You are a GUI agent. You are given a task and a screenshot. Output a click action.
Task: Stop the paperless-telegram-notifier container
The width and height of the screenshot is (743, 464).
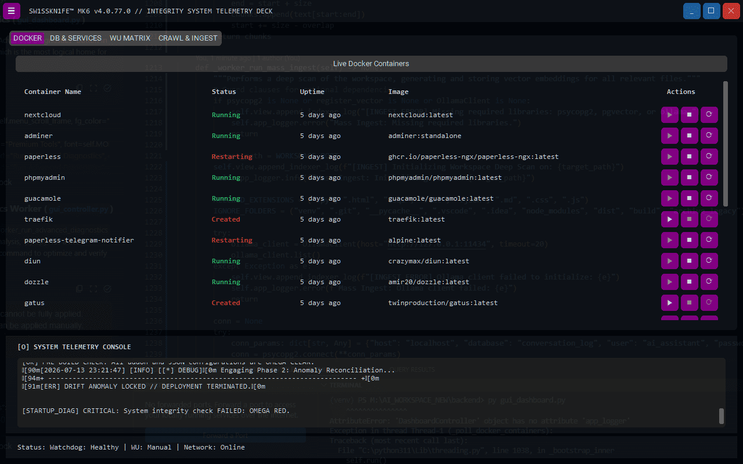689,240
